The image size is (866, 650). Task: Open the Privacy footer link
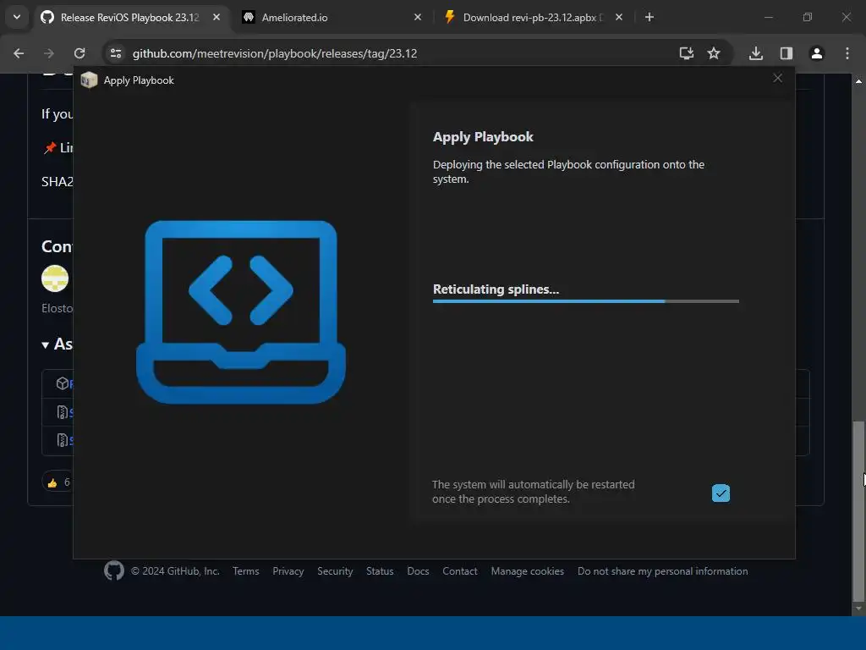[x=288, y=571]
